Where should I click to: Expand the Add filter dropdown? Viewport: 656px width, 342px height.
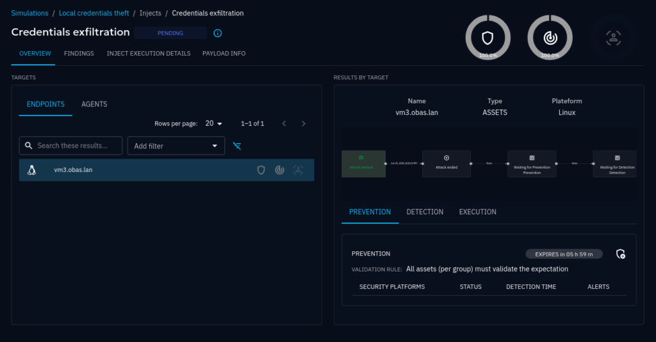(176, 146)
